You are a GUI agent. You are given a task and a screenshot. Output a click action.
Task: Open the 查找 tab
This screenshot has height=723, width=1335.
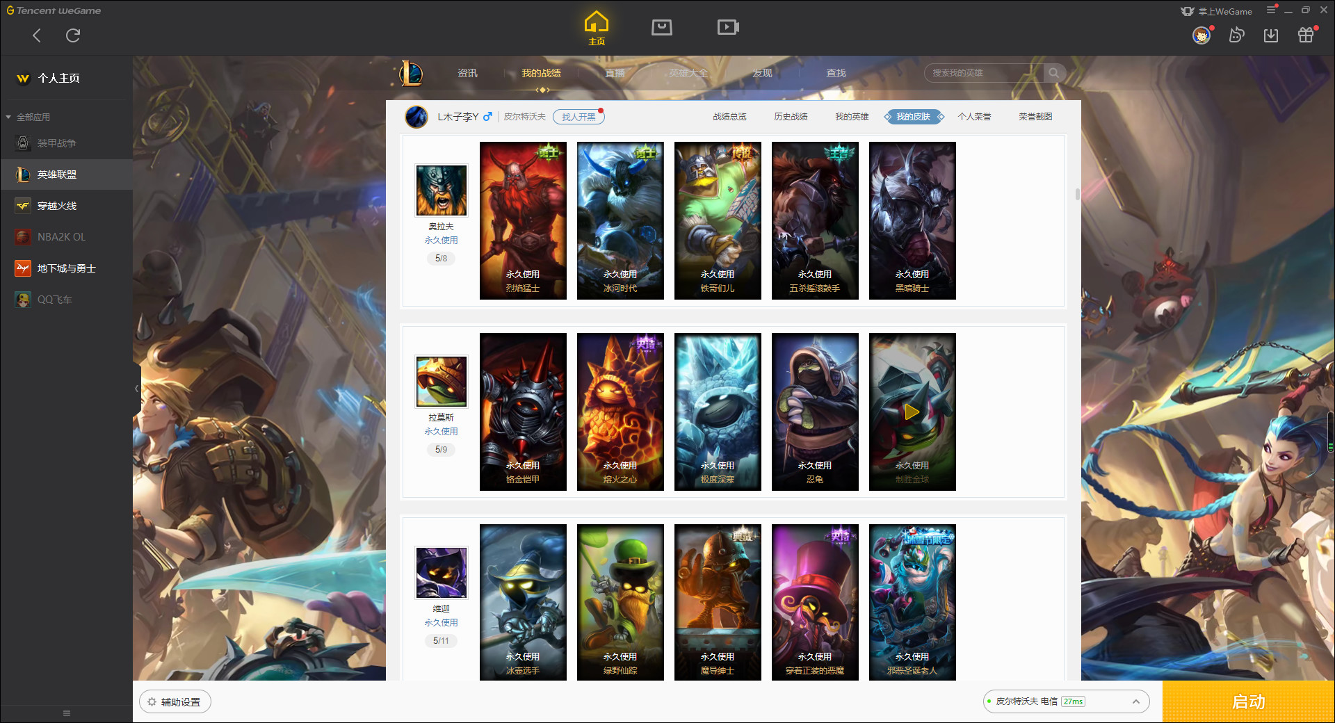tap(836, 73)
